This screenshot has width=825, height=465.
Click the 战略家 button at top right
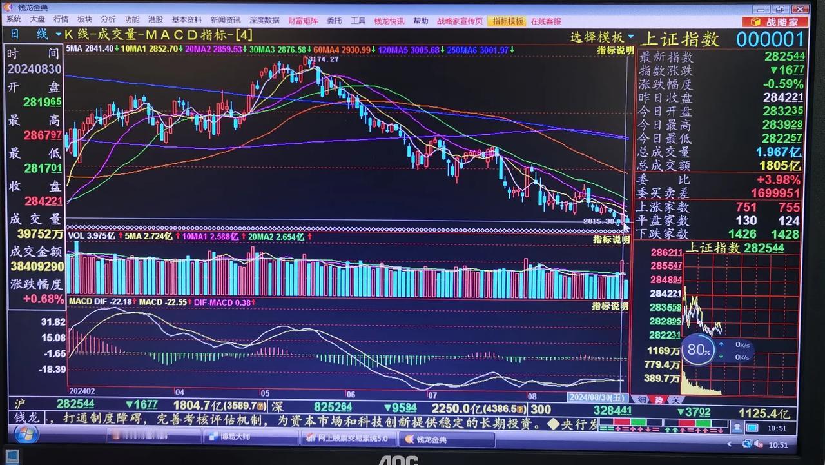774,22
